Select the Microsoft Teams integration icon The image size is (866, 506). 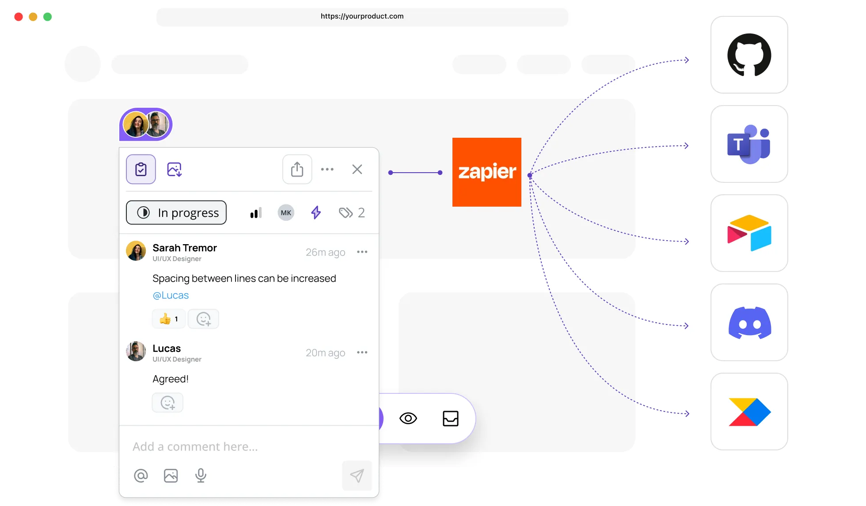coord(749,144)
